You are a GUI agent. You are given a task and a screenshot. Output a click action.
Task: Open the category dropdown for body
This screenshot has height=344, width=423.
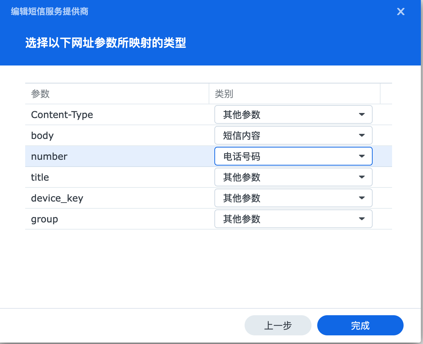coord(293,135)
